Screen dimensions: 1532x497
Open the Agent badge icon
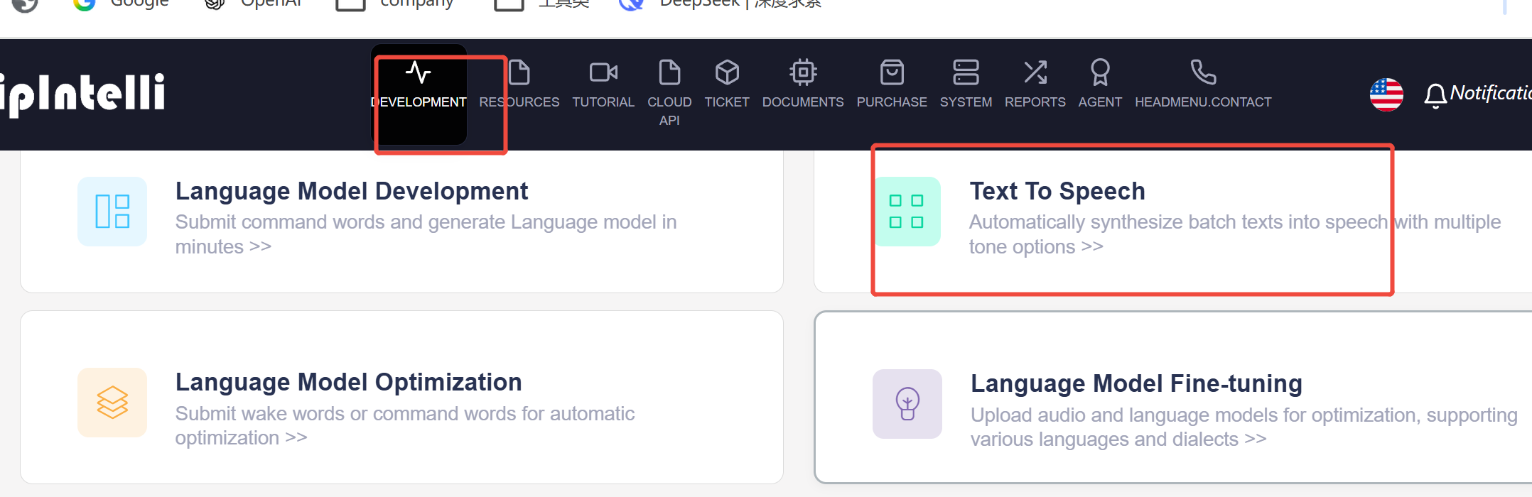pos(1100,72)
